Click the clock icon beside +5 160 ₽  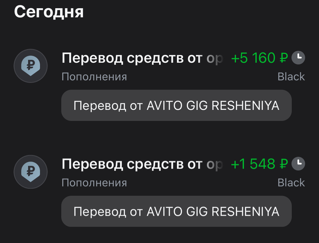pos(298,57)
